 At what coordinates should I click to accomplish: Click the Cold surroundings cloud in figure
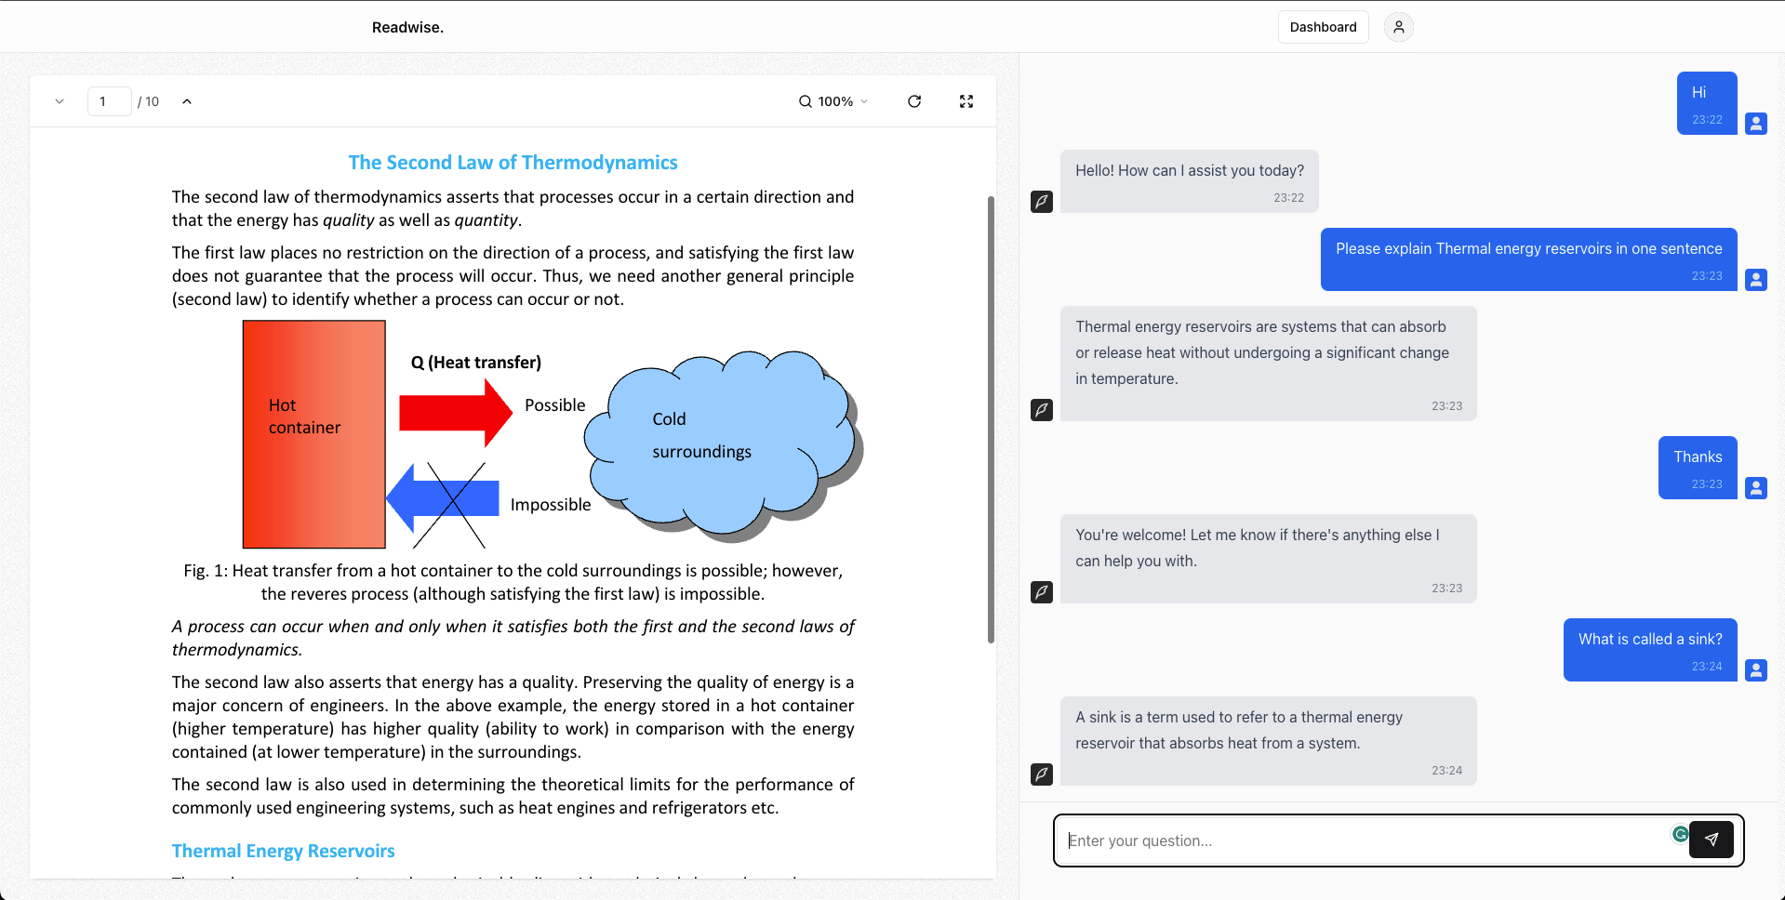pos(724,444)
